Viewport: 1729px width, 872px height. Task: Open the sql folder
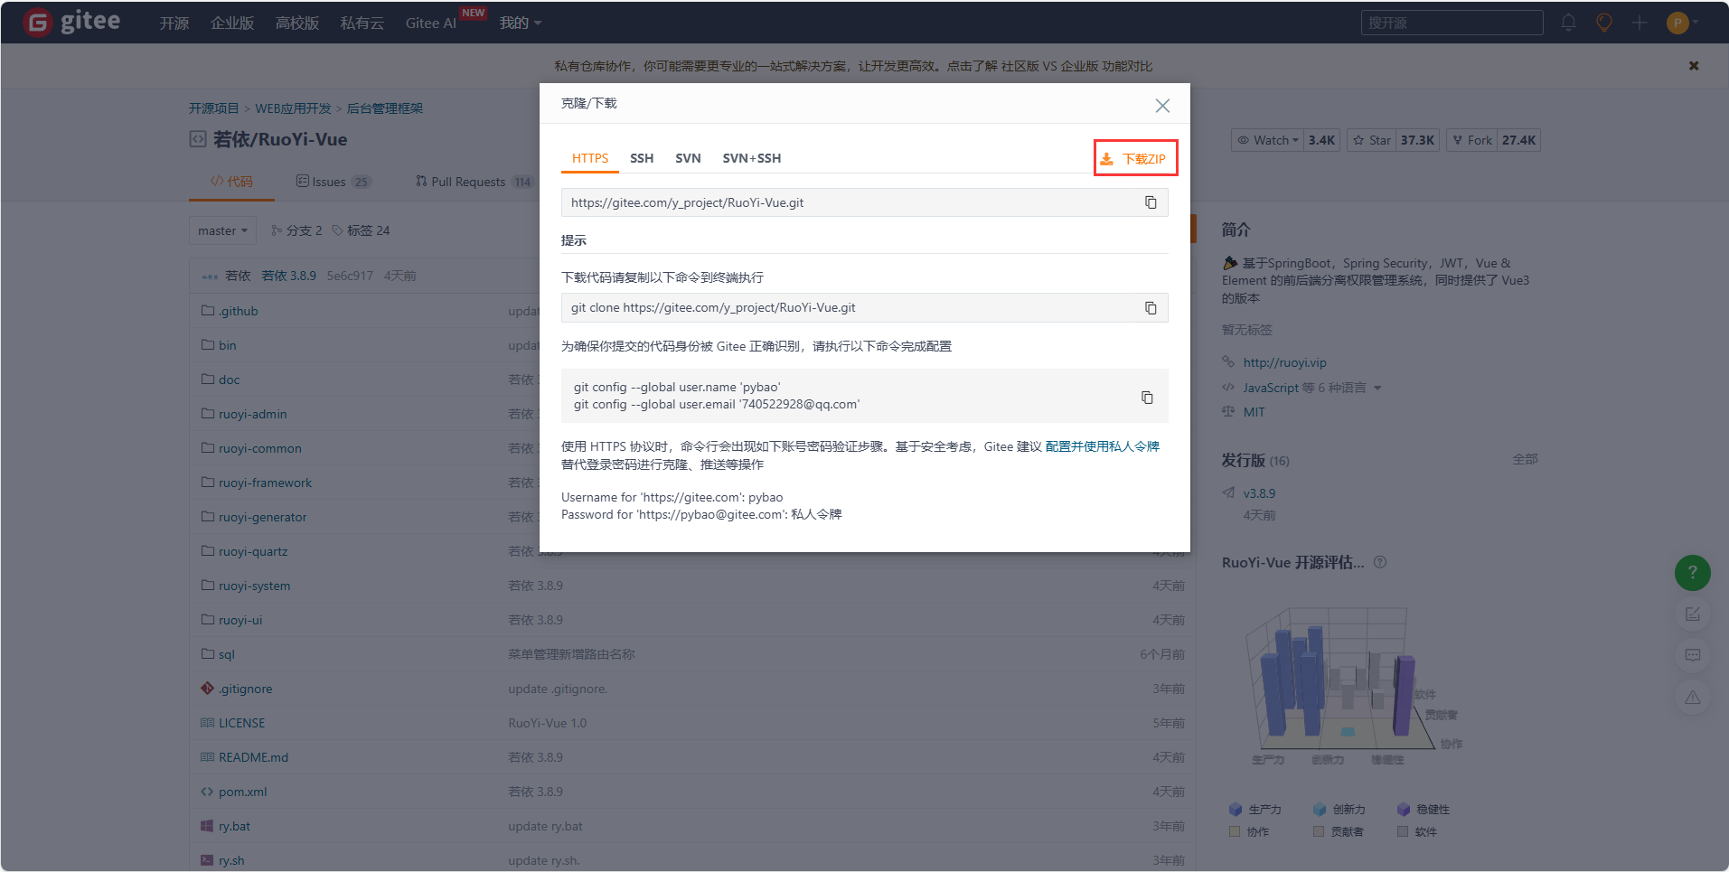[226, 654]
